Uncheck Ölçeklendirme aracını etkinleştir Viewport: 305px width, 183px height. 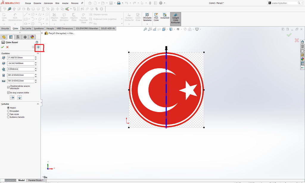[x=8, y=87]
